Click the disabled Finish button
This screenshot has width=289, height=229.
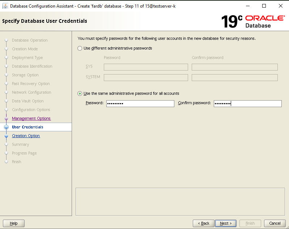(250, 223)
